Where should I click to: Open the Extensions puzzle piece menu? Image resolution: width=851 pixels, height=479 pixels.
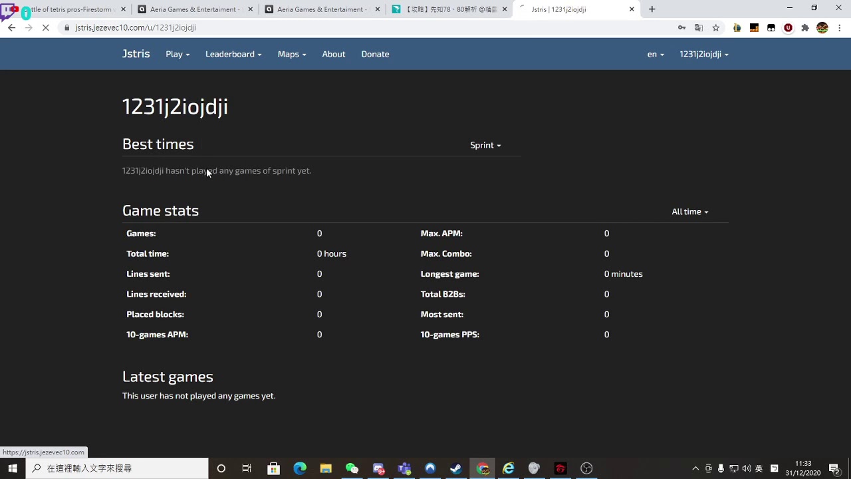805,27
